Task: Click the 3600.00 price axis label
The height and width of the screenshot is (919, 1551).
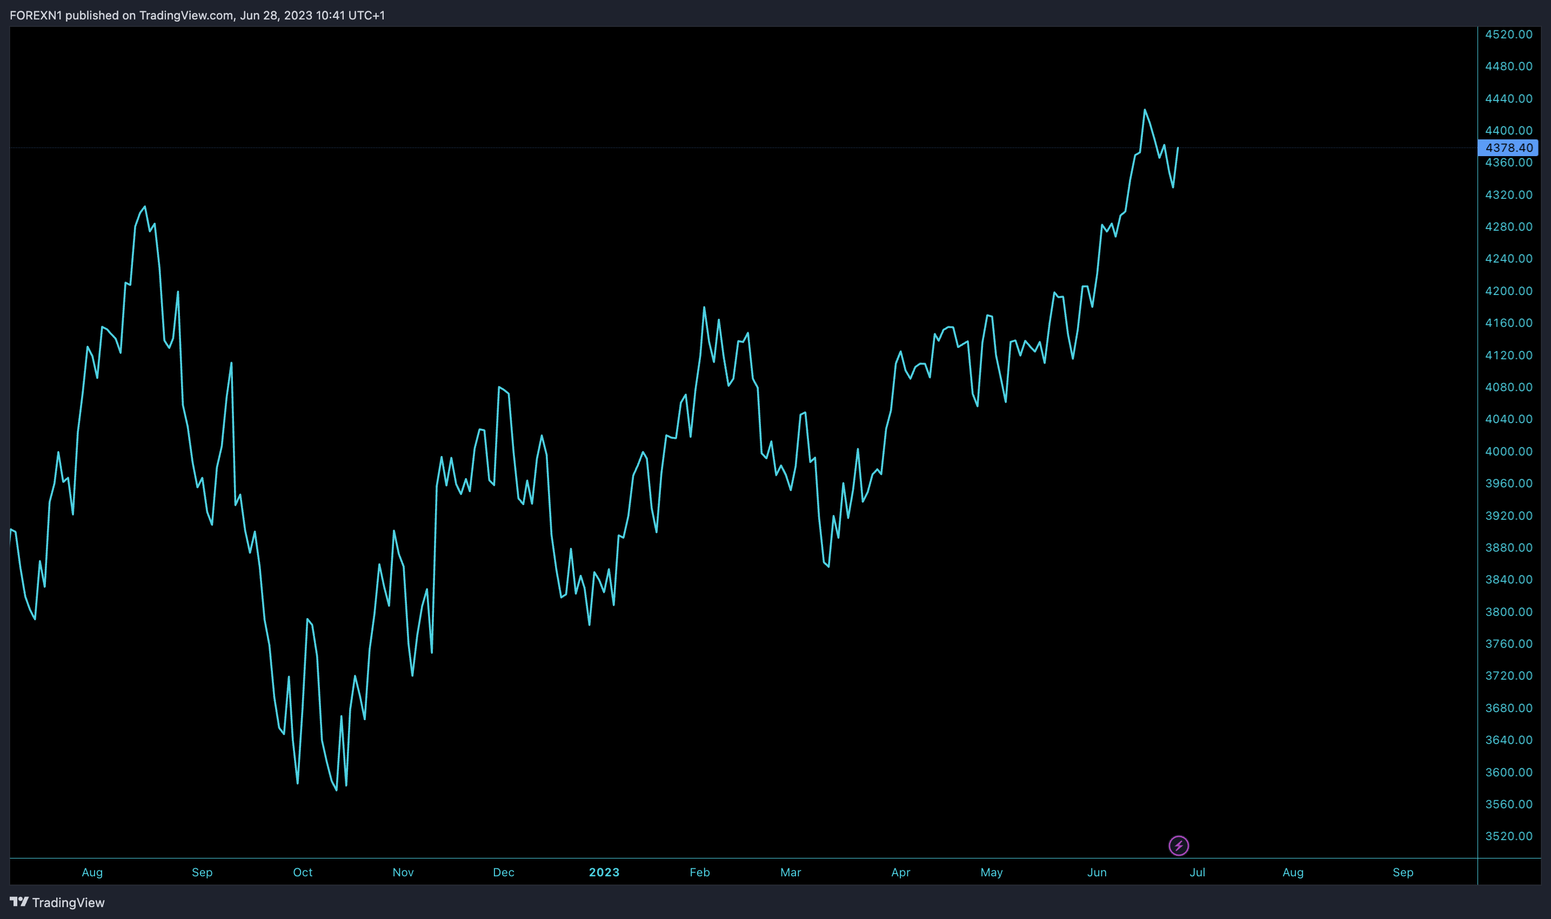Action: pyautogui.click(x=1508, y=772)
